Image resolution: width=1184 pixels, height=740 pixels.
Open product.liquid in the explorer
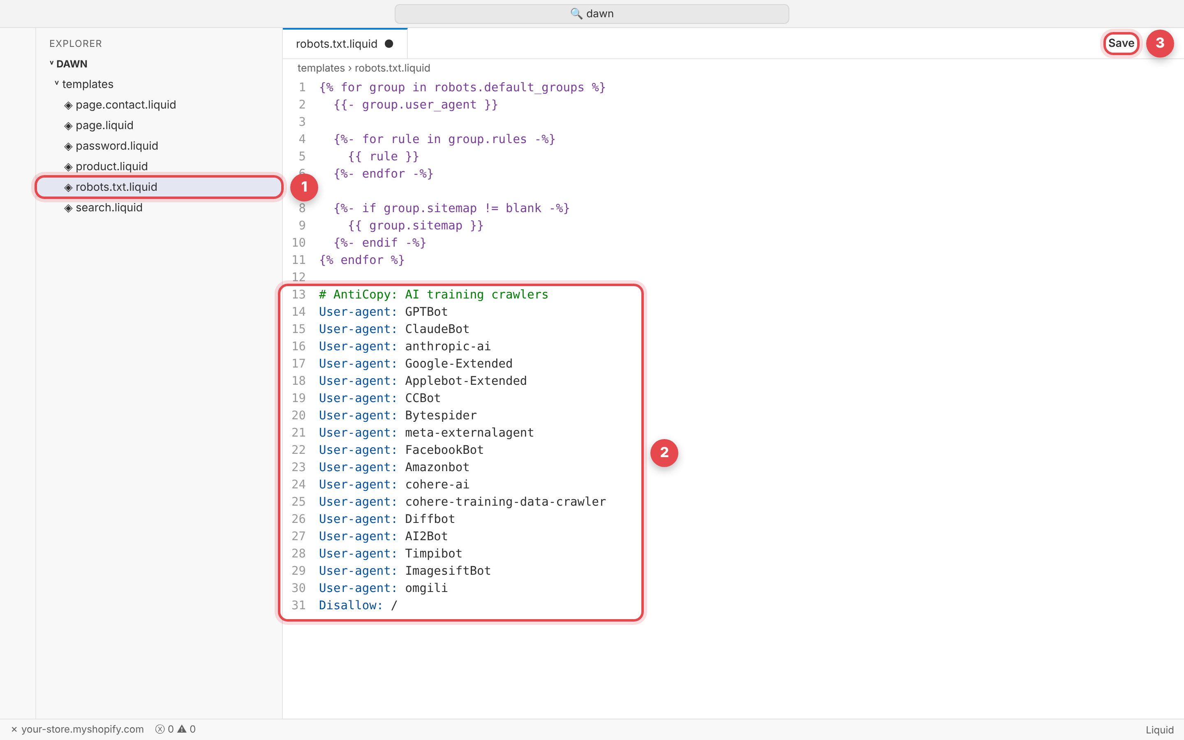[x=159, y=166]
